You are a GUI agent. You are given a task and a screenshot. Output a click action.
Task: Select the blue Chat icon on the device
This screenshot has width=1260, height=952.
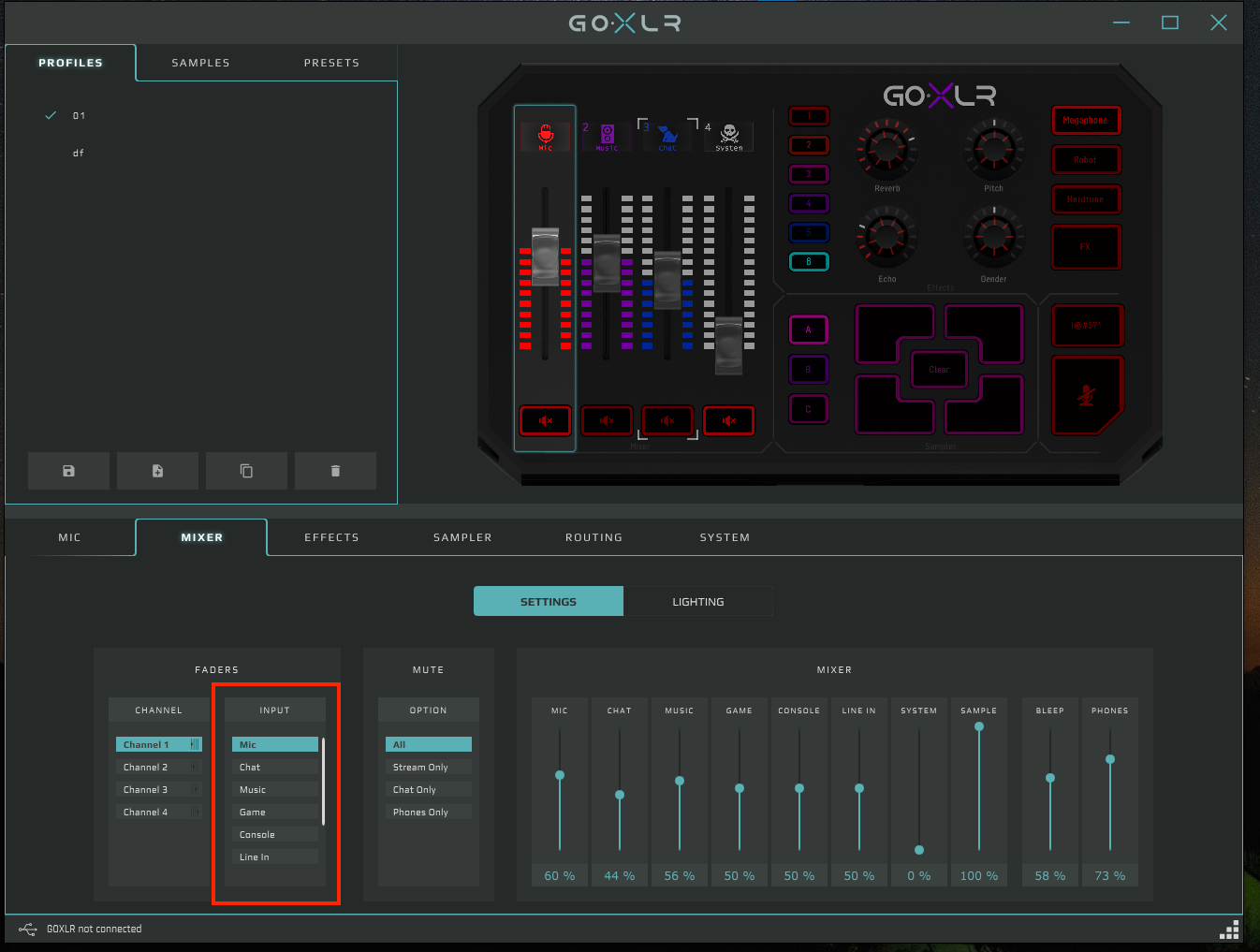point(667,137)
